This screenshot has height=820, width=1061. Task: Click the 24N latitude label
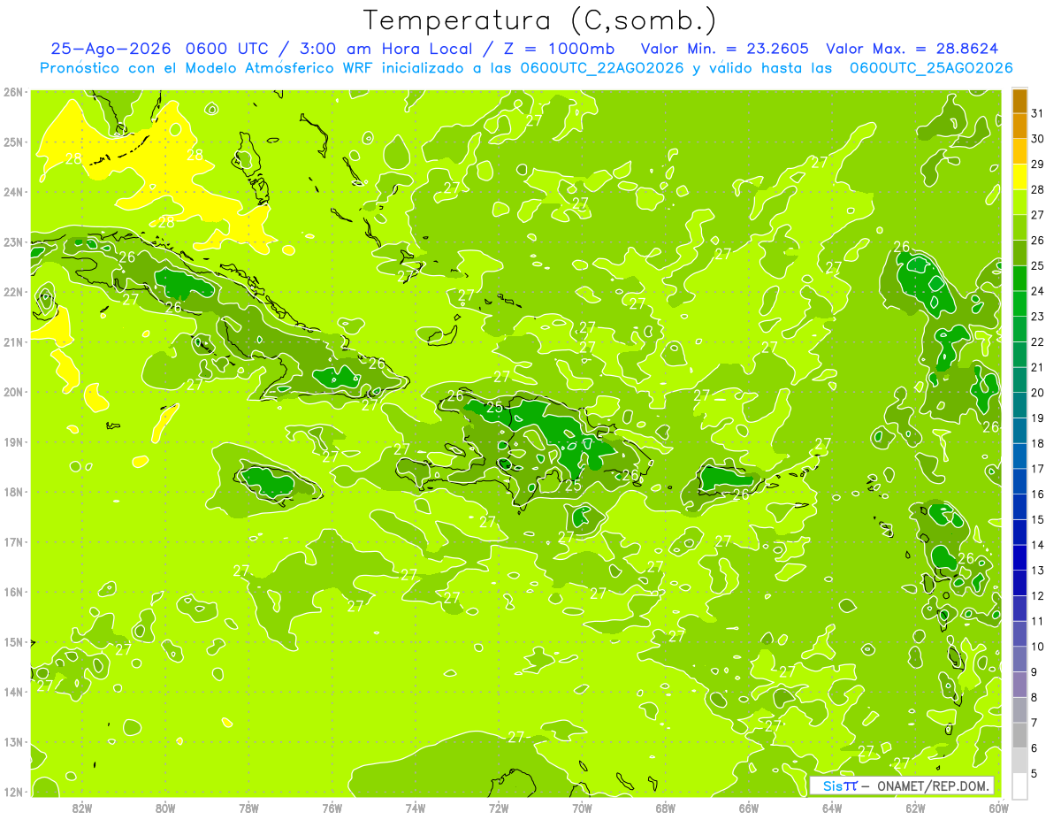coord(12,192)
